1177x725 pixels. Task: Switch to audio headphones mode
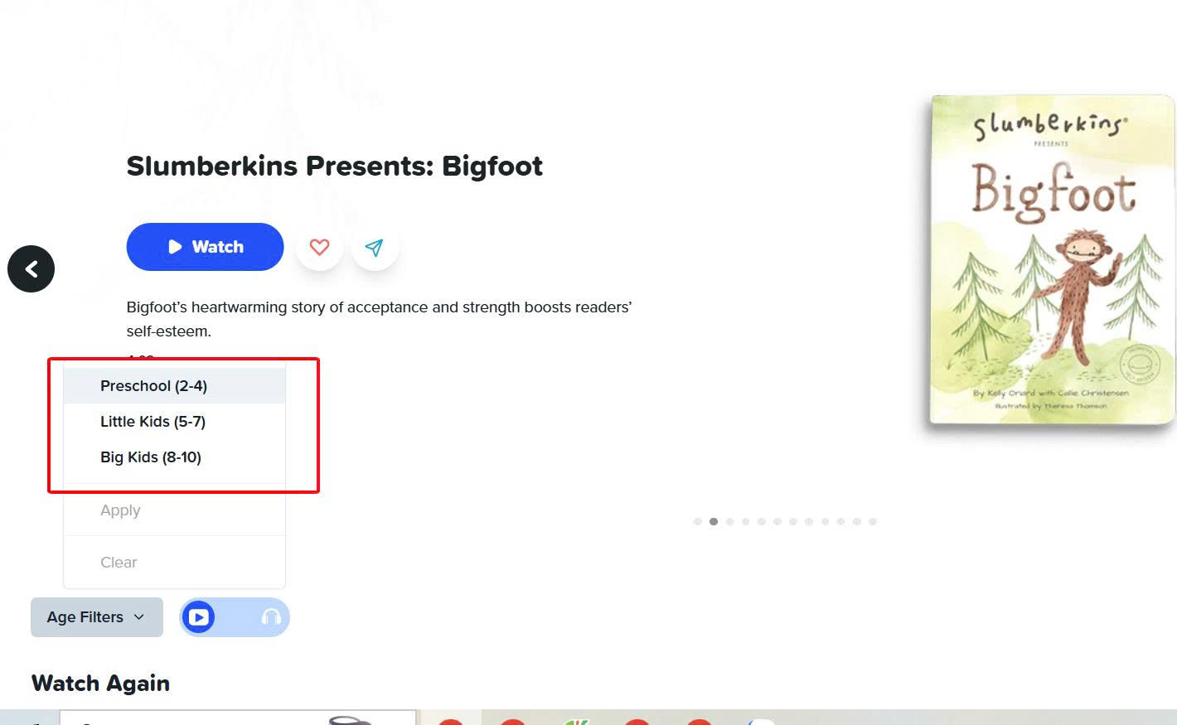click(x=271, y=617)
